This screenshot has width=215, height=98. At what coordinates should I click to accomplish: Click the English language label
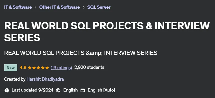click(x=70, y=90)
